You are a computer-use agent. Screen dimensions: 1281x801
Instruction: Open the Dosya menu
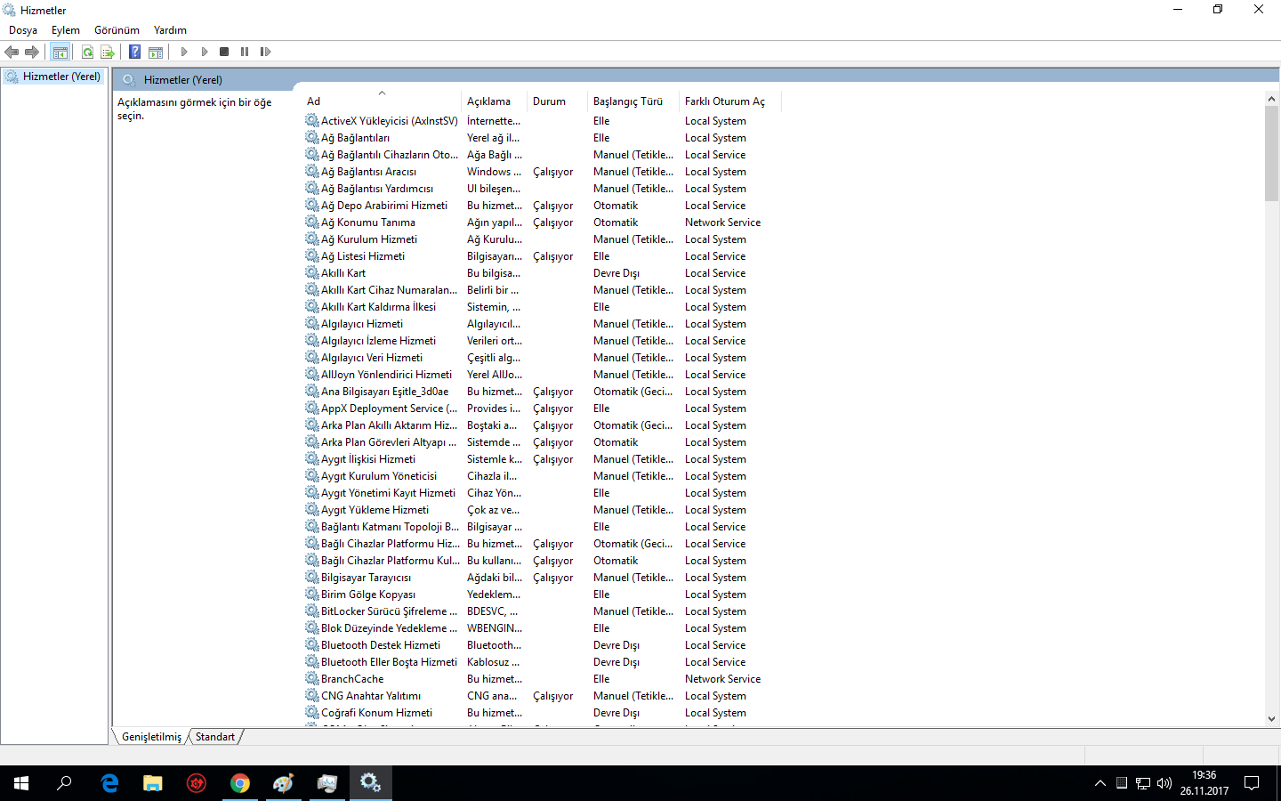pos(23,30)
